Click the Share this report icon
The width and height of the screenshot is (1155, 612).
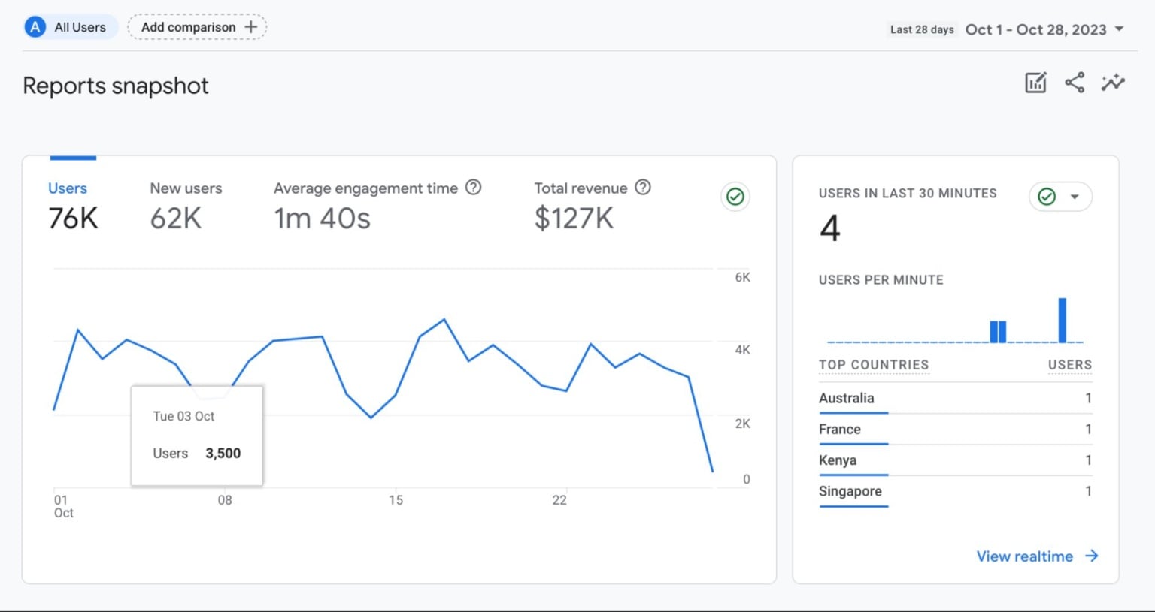[x=1075, y=83]
